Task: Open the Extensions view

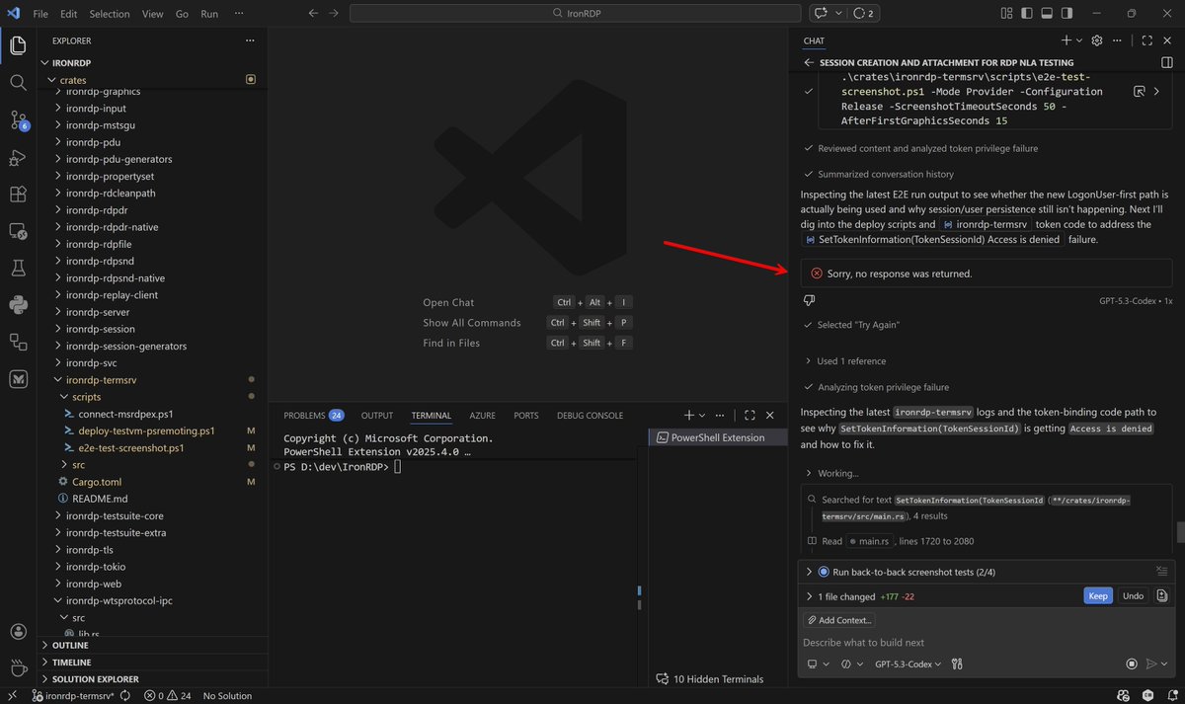Action: pyautogui.click(x=18, y=194)
